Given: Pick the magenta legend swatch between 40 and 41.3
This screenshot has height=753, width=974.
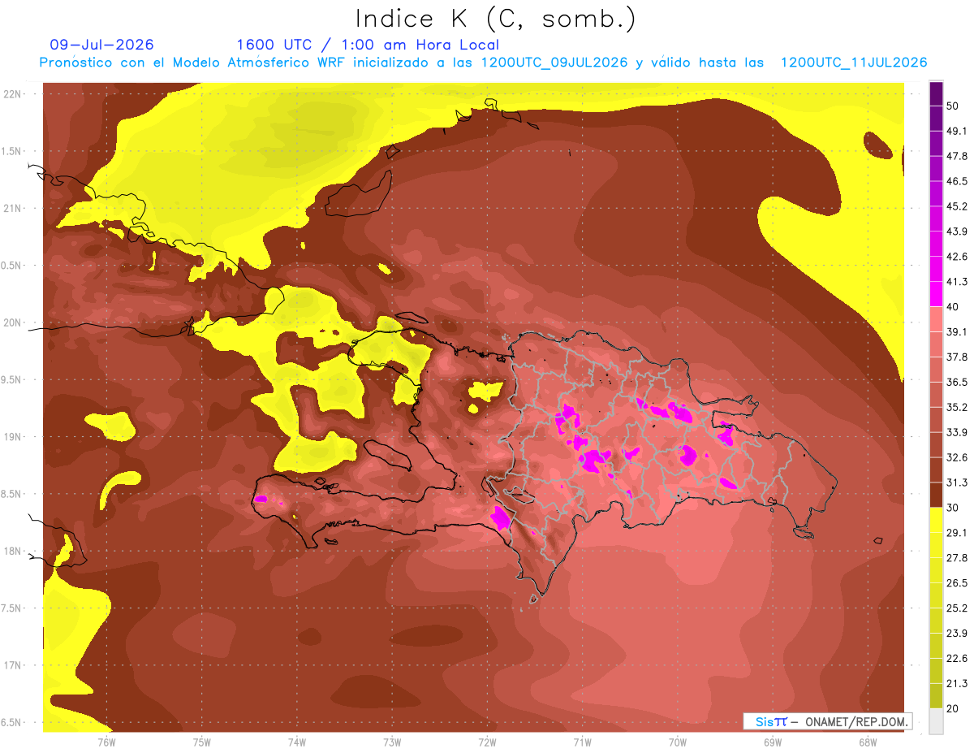Looking at the screenshot, I should 936,294.
